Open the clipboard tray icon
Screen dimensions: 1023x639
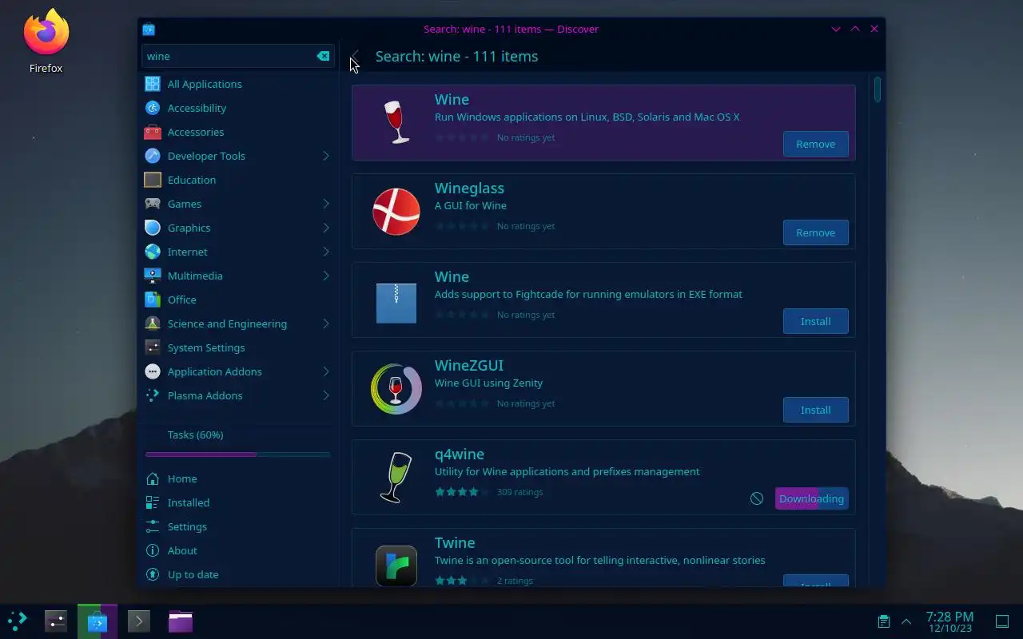click(x=883, y=621)
